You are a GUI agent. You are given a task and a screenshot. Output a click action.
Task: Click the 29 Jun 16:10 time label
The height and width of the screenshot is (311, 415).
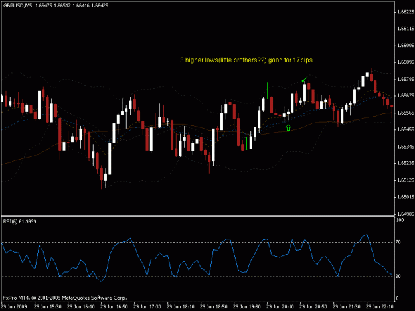(81, 307)
